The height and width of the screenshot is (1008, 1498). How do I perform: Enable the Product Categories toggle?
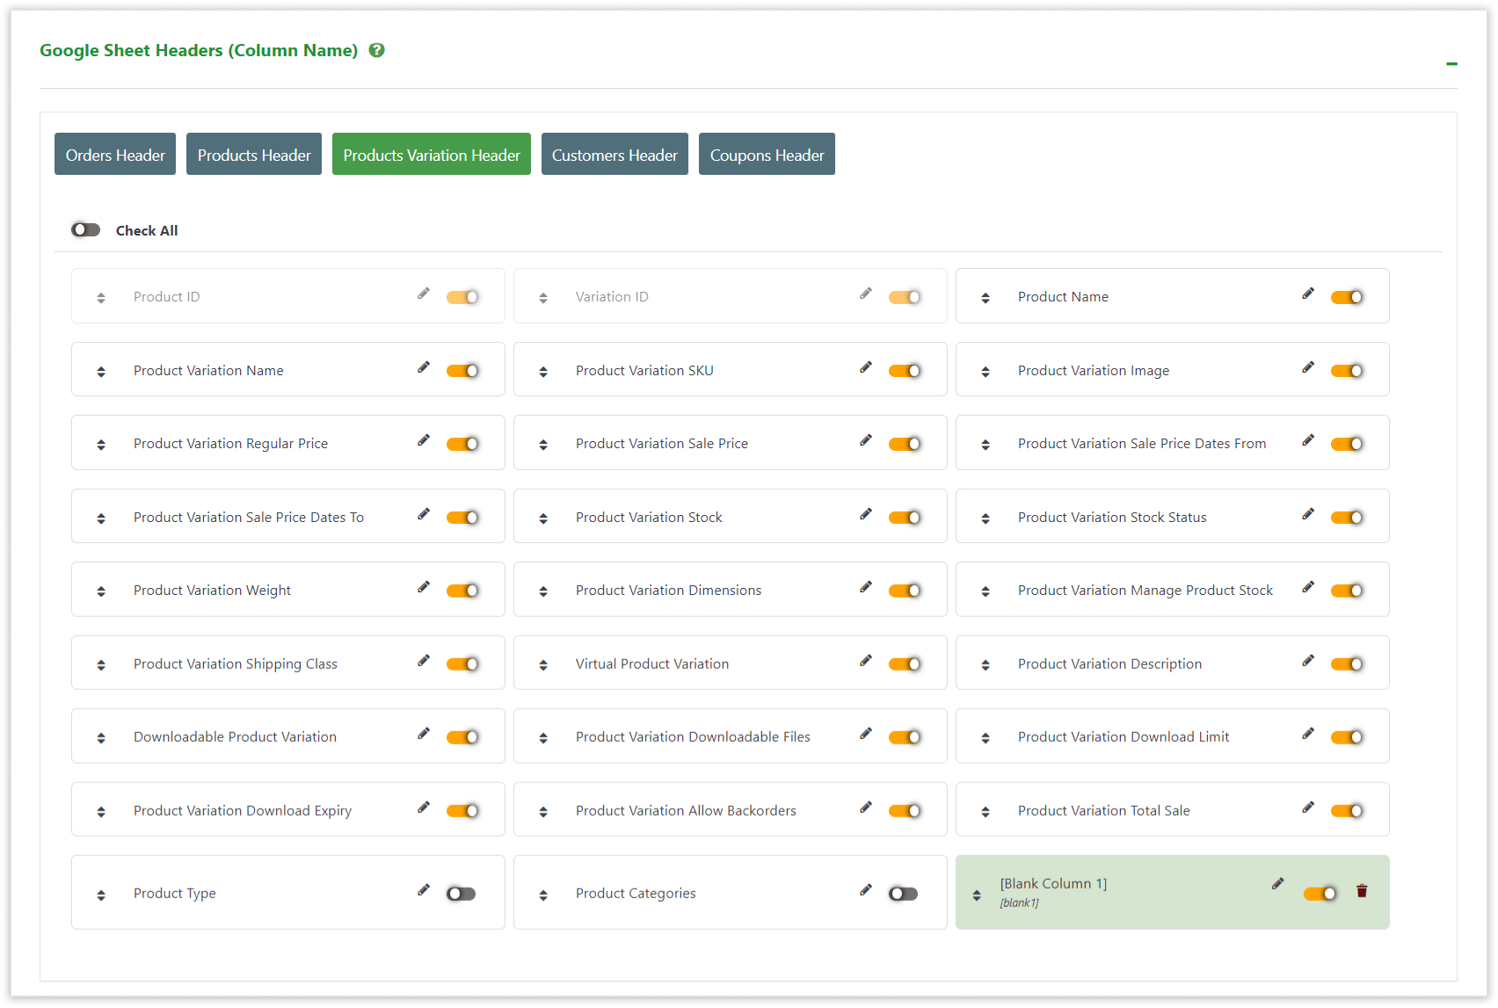pyautogui.click(x=904, y=893)
